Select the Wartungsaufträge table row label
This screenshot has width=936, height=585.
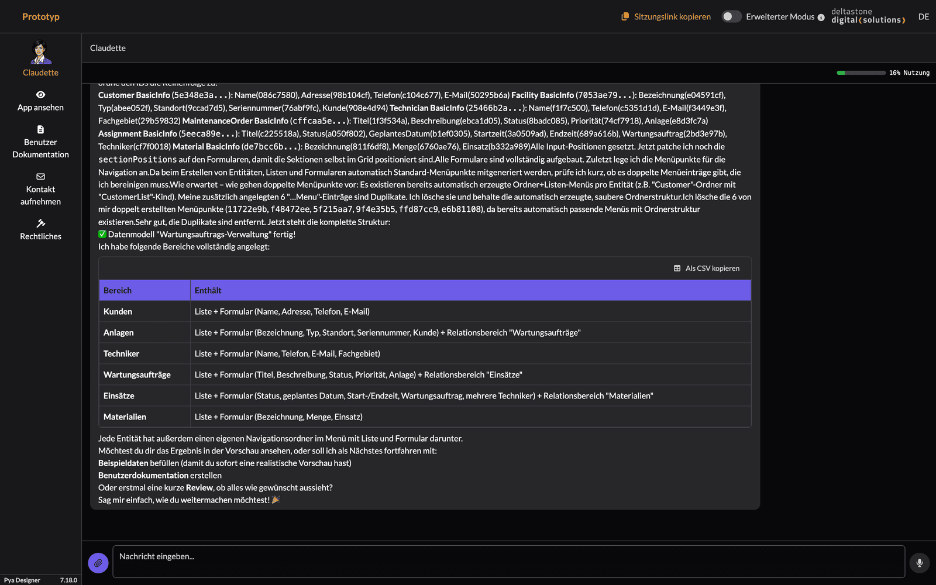click(x=137, y=374)
